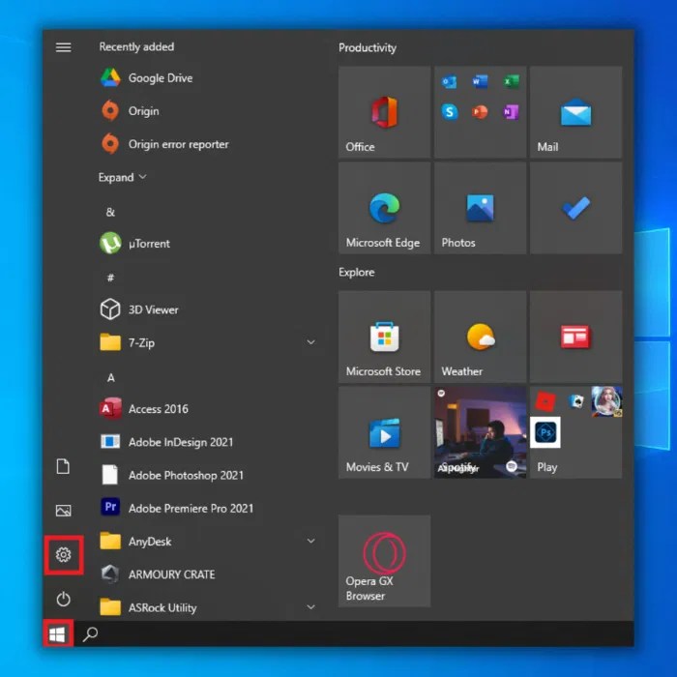Screen dimensions: 677x677
Task: Expand the 7-Zip folder
Action: point(310,342)
